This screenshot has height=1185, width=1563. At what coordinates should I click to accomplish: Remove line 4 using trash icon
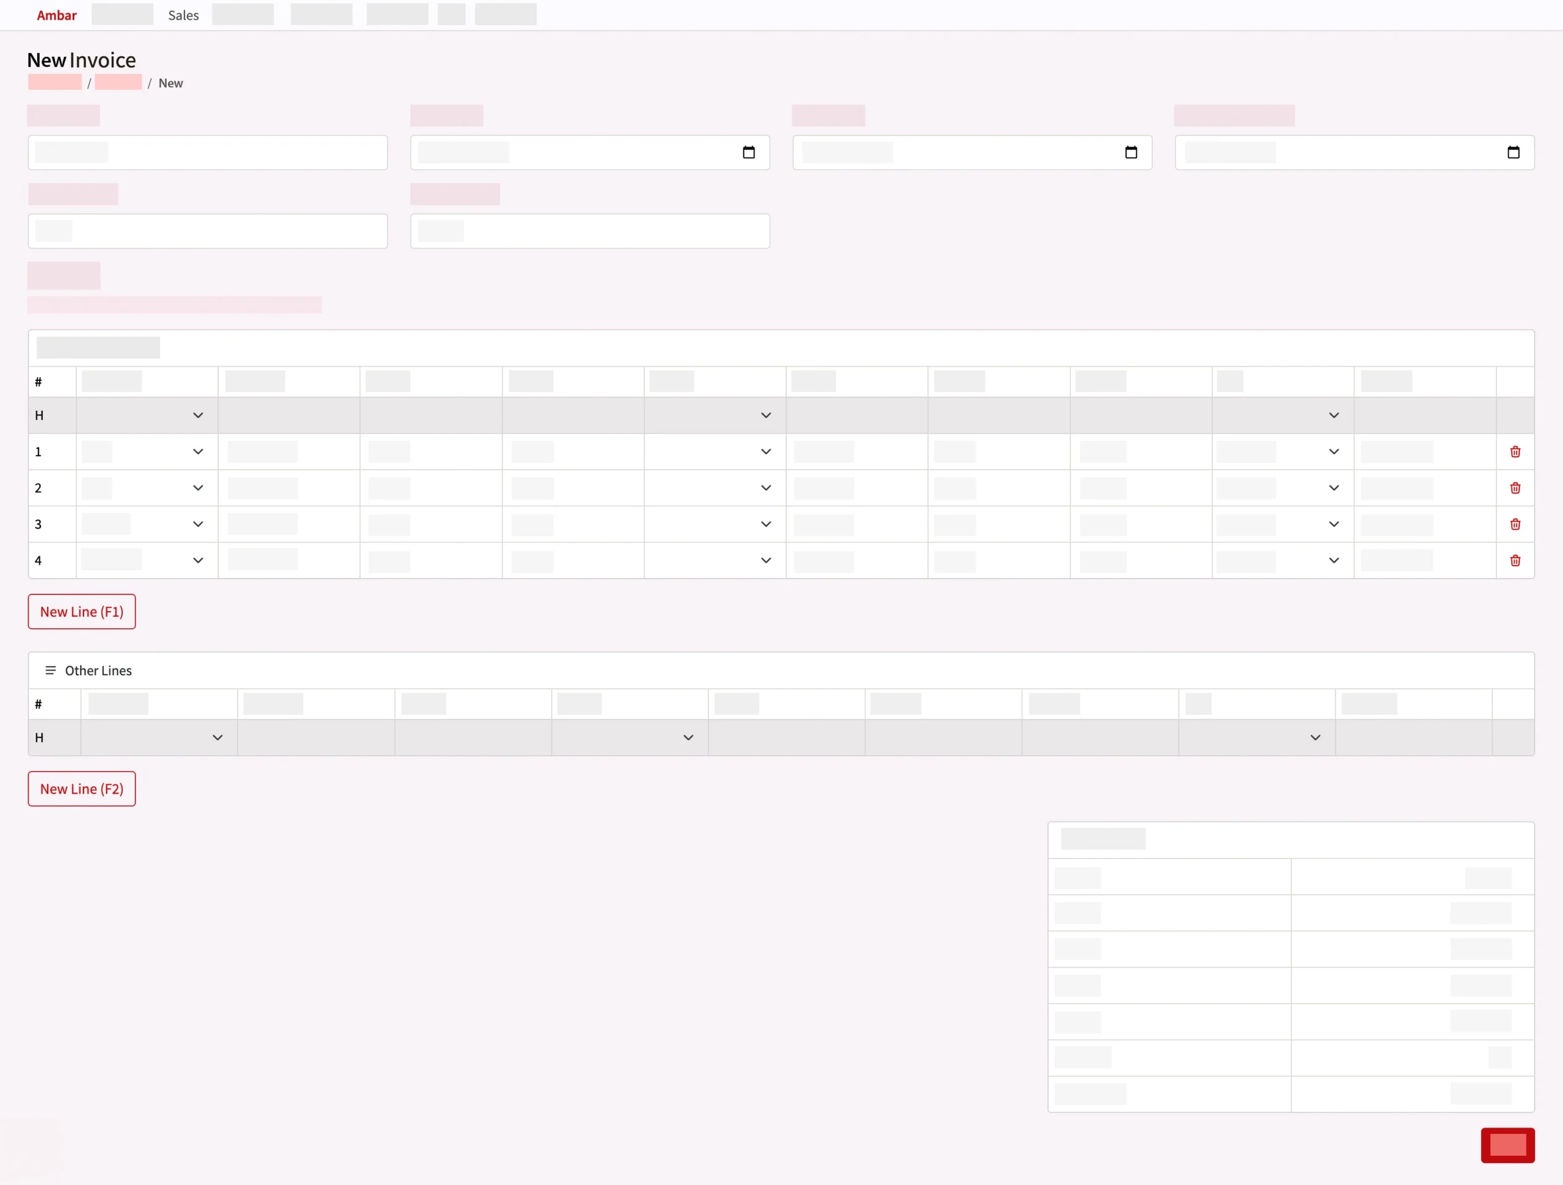tap(1515, 560)
